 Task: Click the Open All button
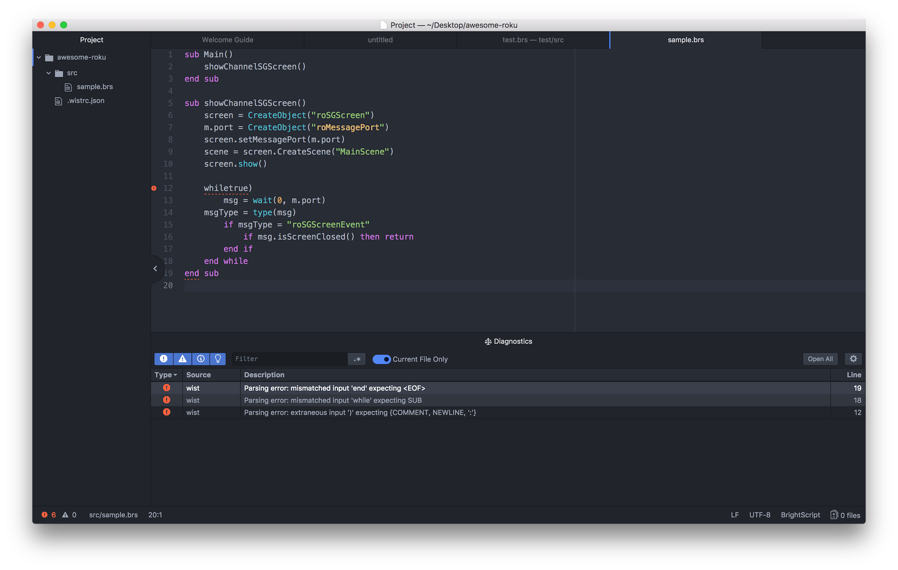[x=819, y=358]
